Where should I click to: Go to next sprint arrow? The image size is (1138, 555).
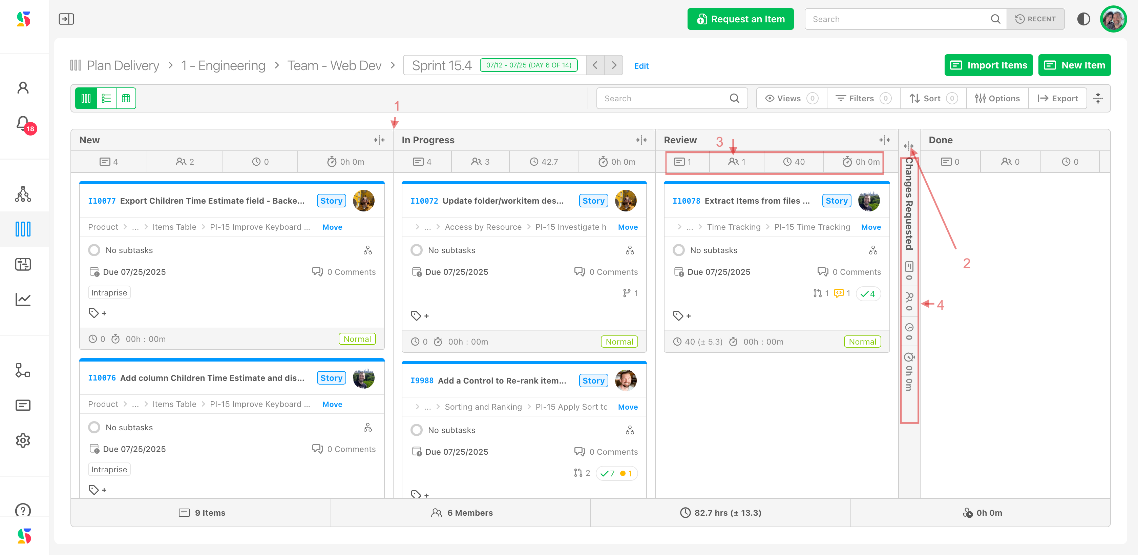614,65
